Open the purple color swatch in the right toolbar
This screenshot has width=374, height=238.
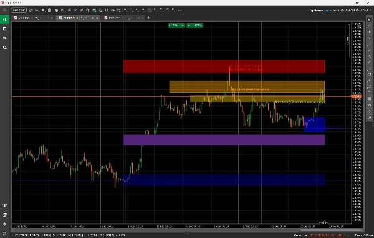(369, 98)
